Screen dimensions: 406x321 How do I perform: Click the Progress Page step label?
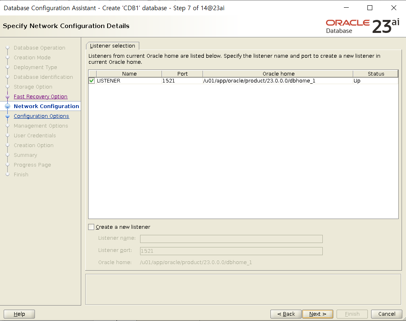click(32, 165)
